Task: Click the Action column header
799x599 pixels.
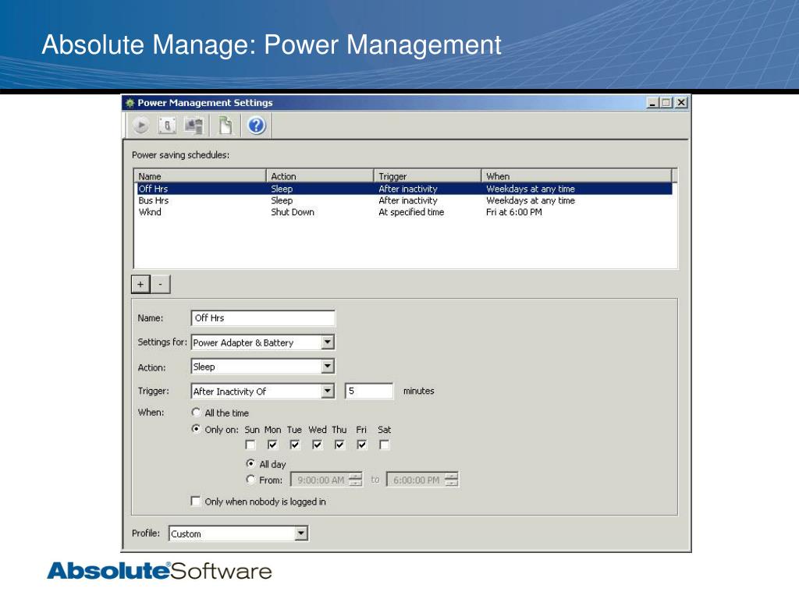Action: coord(320,176)
